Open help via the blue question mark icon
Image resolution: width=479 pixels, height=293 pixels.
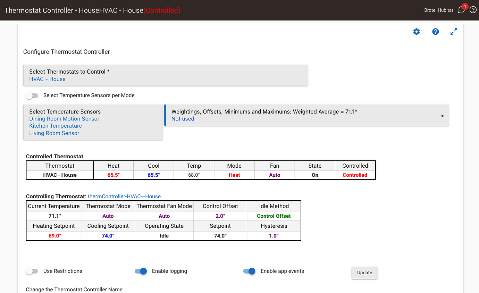click(435, 32)
